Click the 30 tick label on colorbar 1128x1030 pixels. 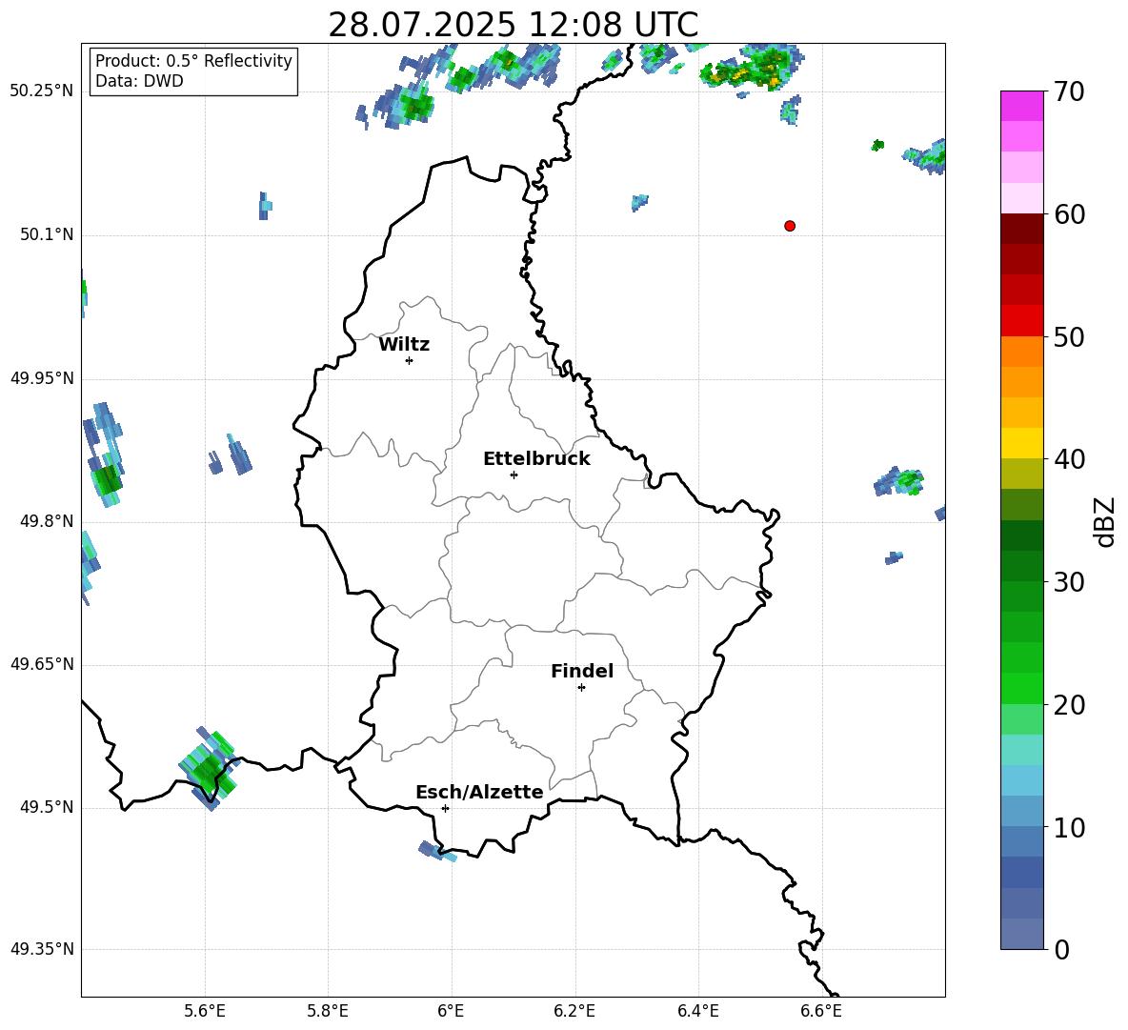point(1069,581)
